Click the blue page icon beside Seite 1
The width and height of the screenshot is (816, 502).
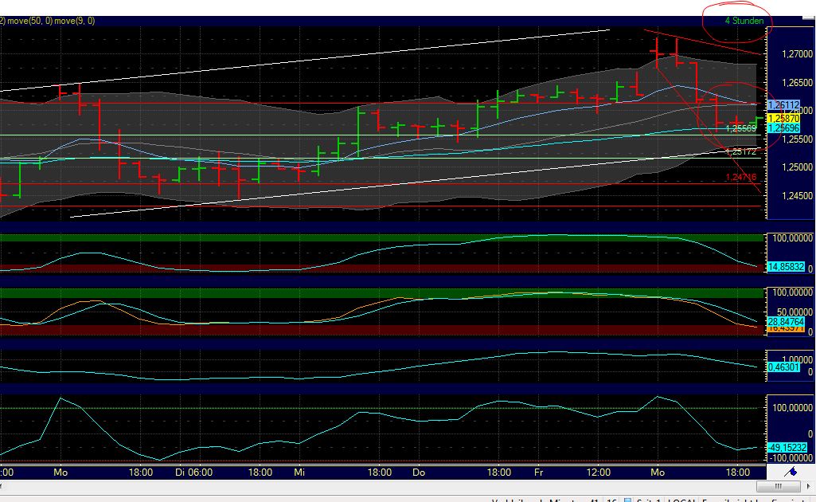627,498
